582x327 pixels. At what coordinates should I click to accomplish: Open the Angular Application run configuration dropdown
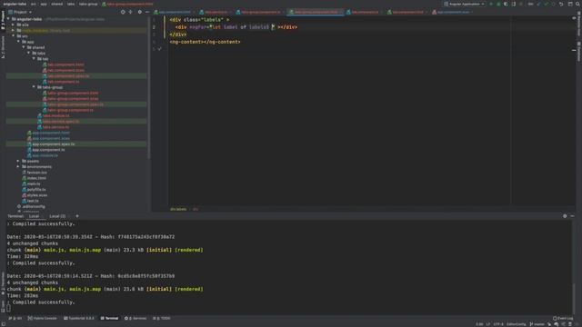465,4
